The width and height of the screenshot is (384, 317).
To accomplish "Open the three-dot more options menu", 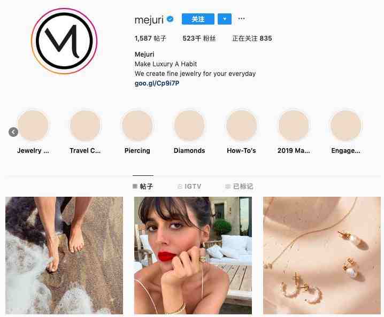I will click(x=241, y=19).
